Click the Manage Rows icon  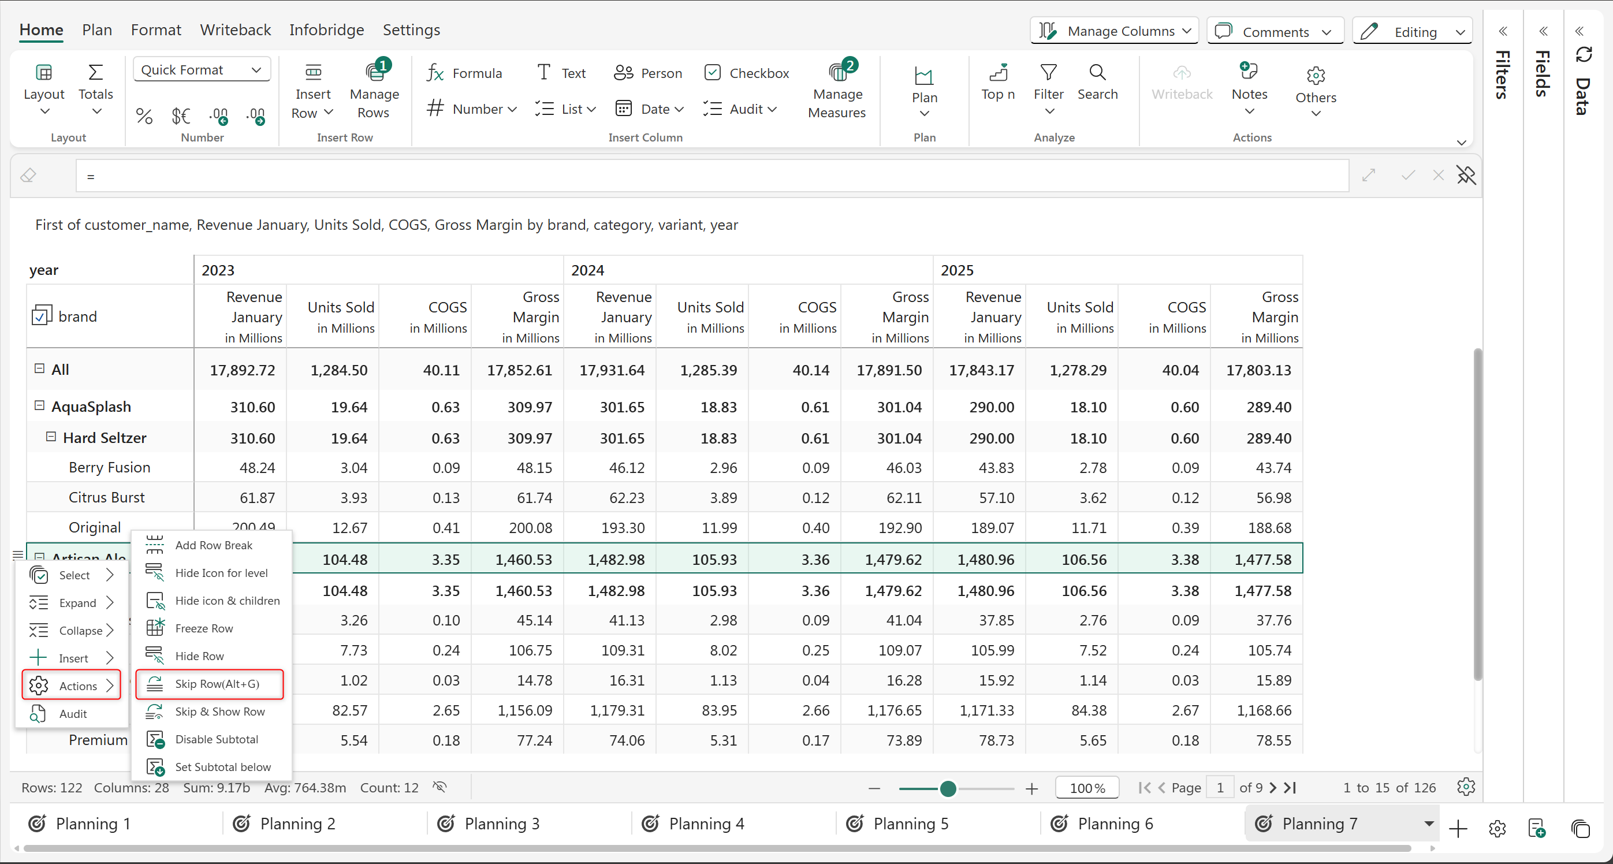pos(374,74)
